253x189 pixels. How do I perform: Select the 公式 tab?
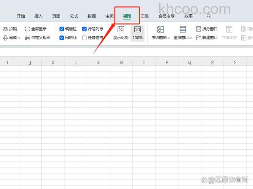point(74,16)
